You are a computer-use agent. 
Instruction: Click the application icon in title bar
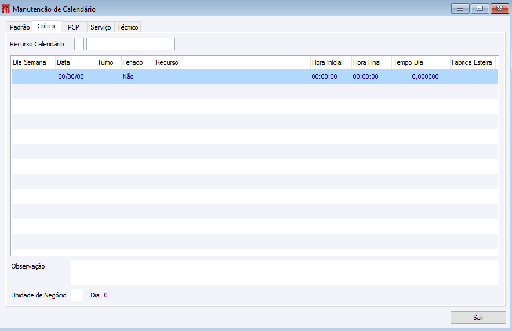(6, 9)
